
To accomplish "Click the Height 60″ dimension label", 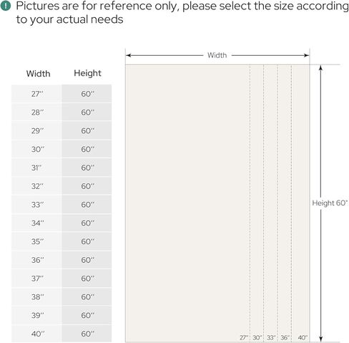I will 330,203.
